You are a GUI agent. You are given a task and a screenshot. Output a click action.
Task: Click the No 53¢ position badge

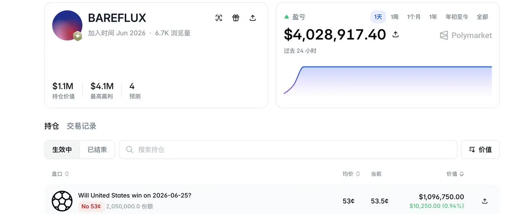tap(91, 206)
